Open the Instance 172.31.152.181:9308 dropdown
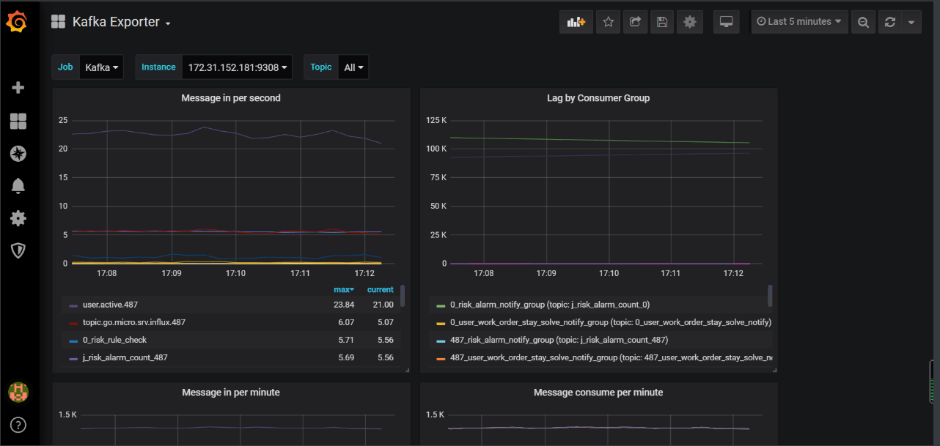Screen dimensions: 940x446 (237, 67)
